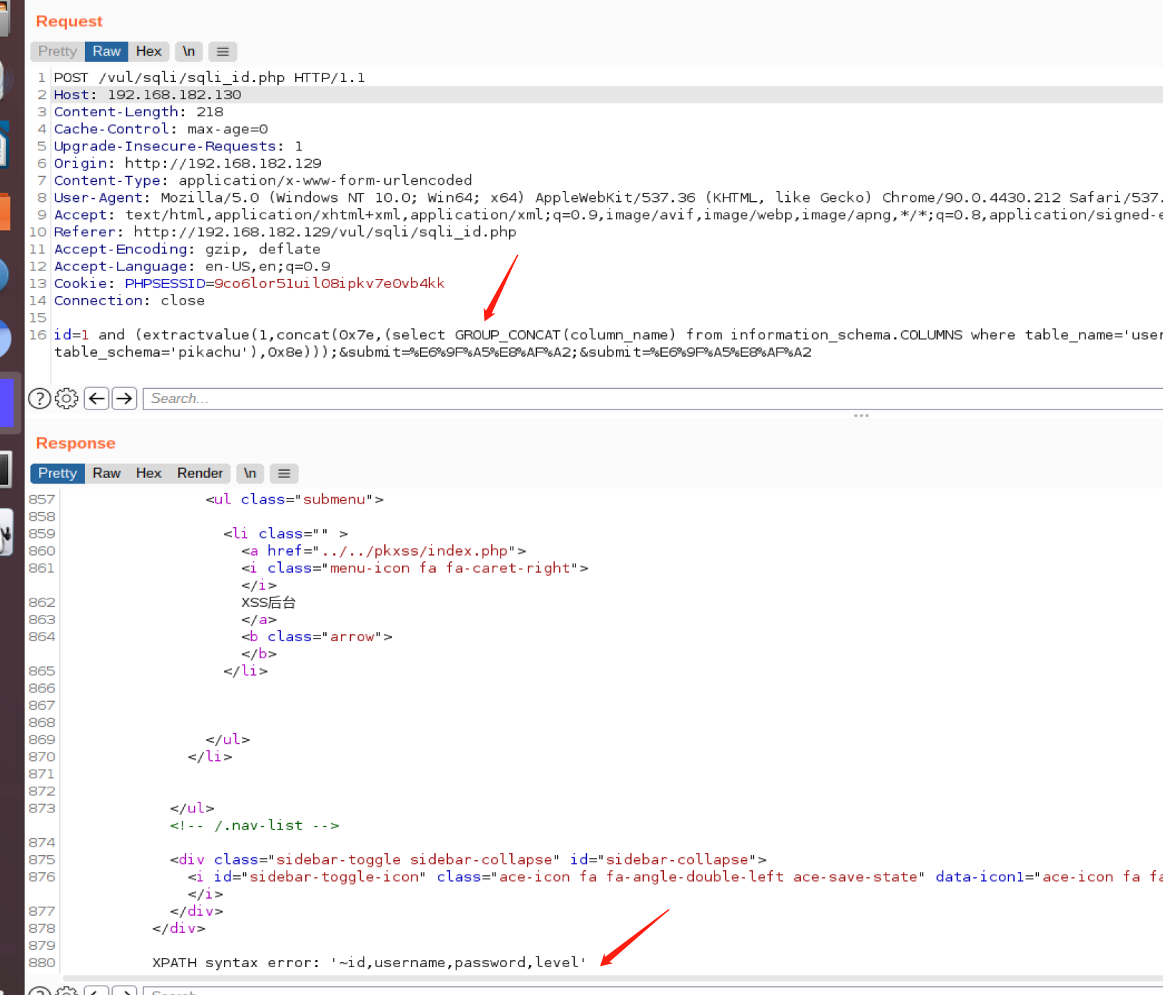Click the Accept-Language header line
1163x995 pixels.
(193, 266)
